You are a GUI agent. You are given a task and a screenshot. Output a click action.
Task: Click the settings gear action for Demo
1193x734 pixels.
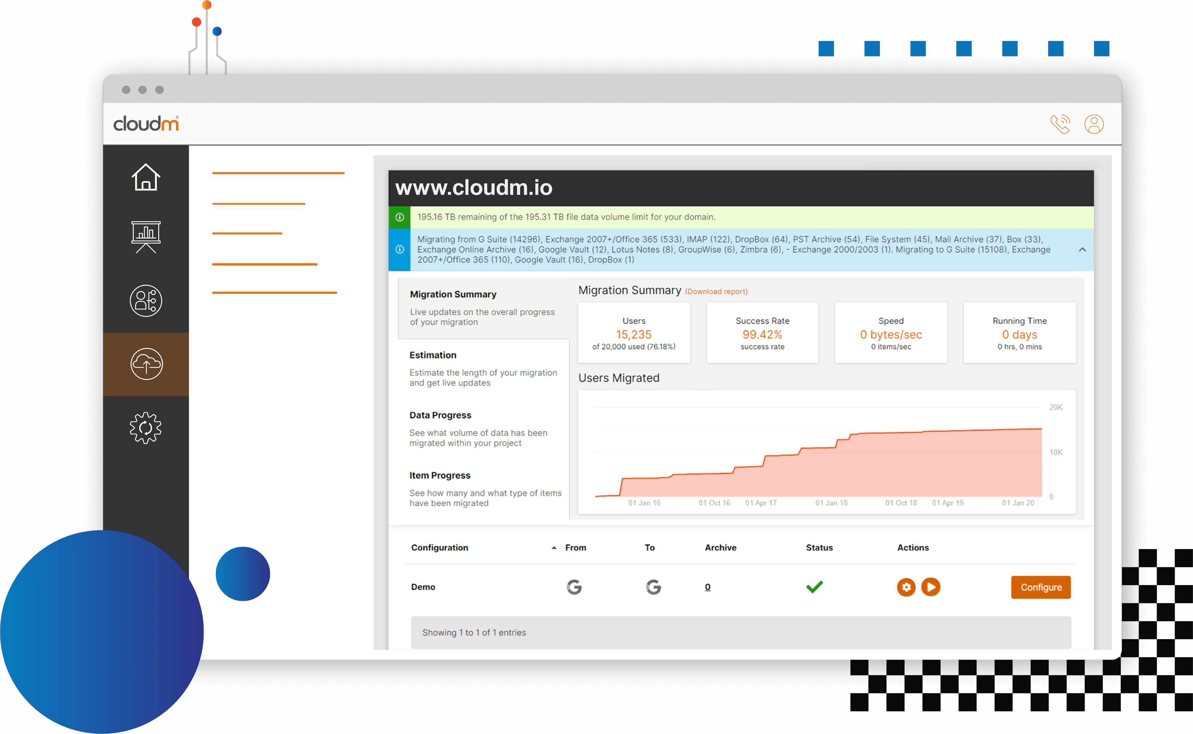pos(906,587)
